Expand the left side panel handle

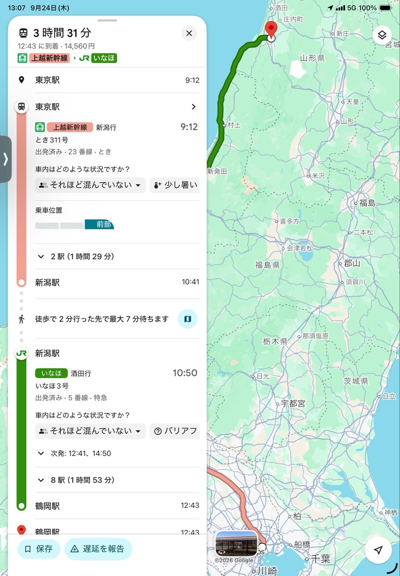5,159
